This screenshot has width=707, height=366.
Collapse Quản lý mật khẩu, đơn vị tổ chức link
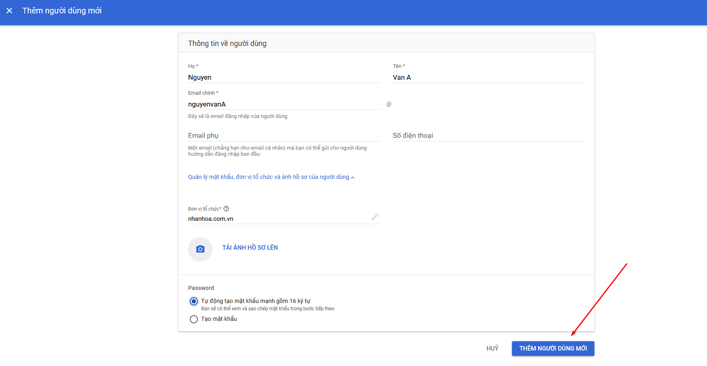pyautogui.click(x=268, y=177)
